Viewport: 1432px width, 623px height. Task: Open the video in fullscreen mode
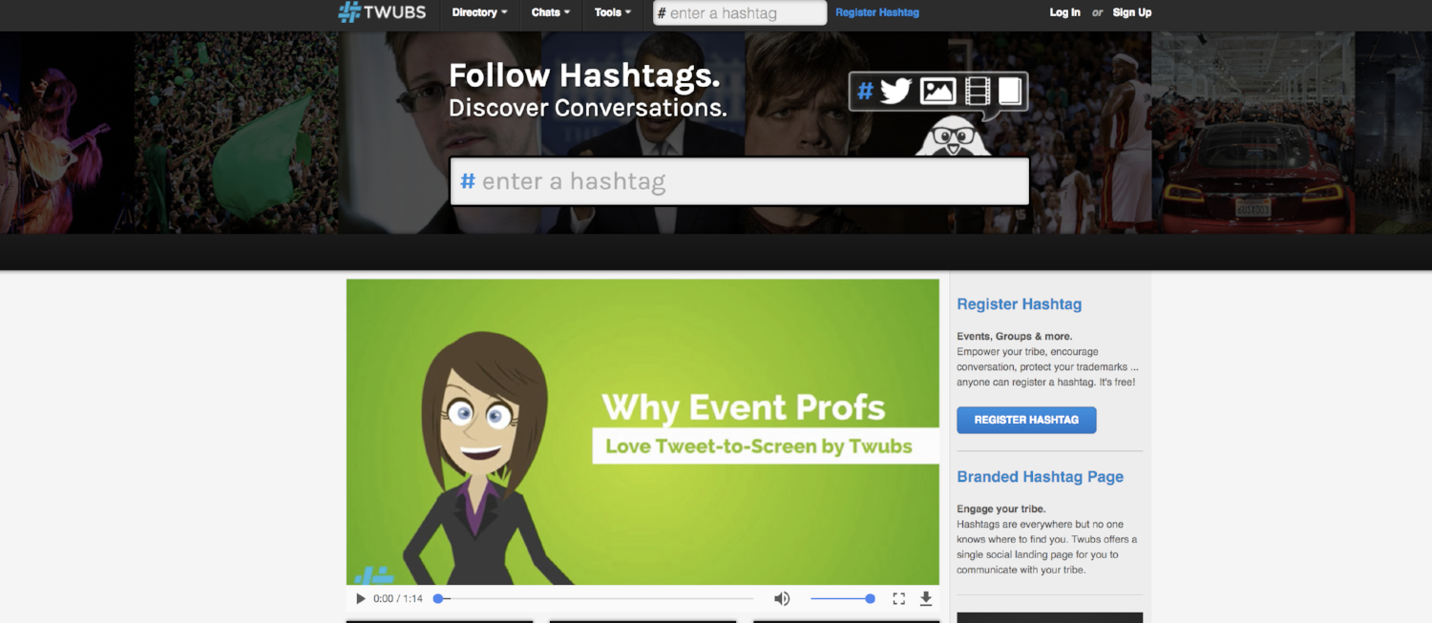pos(898,599)
